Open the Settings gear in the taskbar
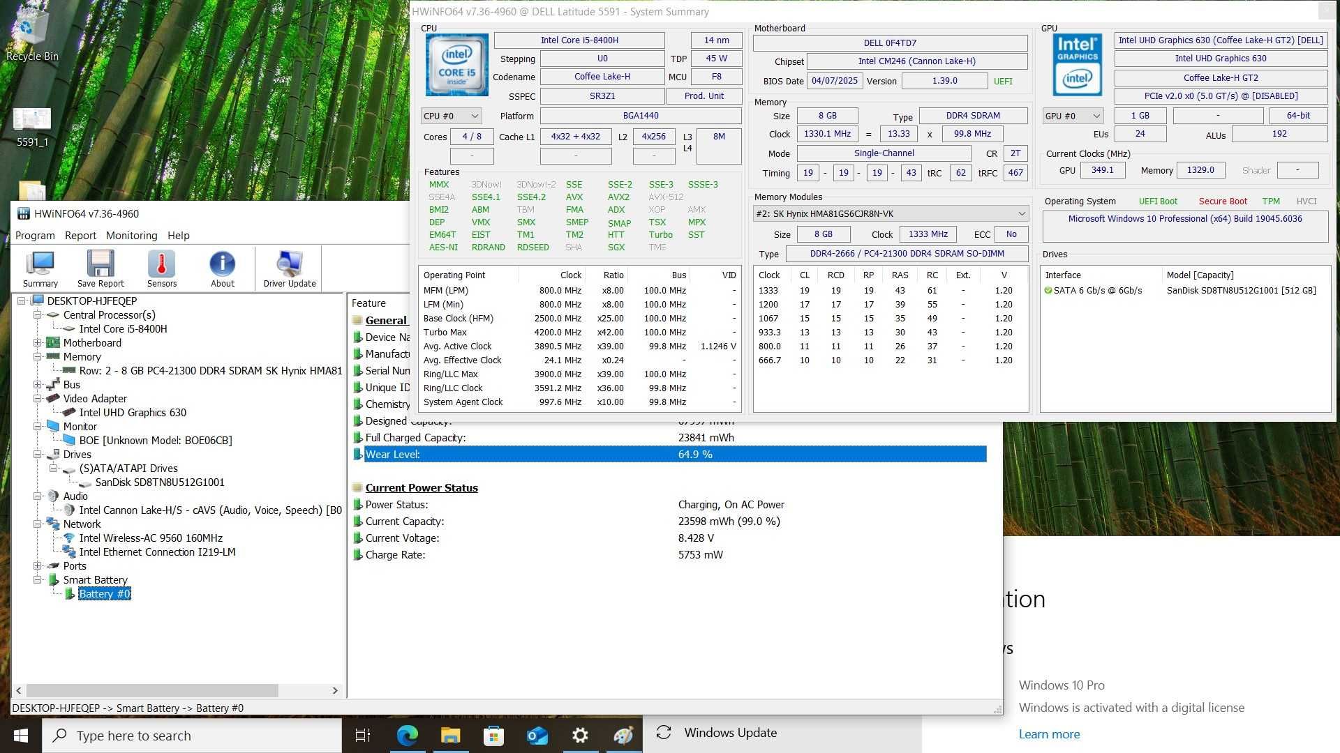The width and height of the screenshot is (1340, 753). pos(580,736)
